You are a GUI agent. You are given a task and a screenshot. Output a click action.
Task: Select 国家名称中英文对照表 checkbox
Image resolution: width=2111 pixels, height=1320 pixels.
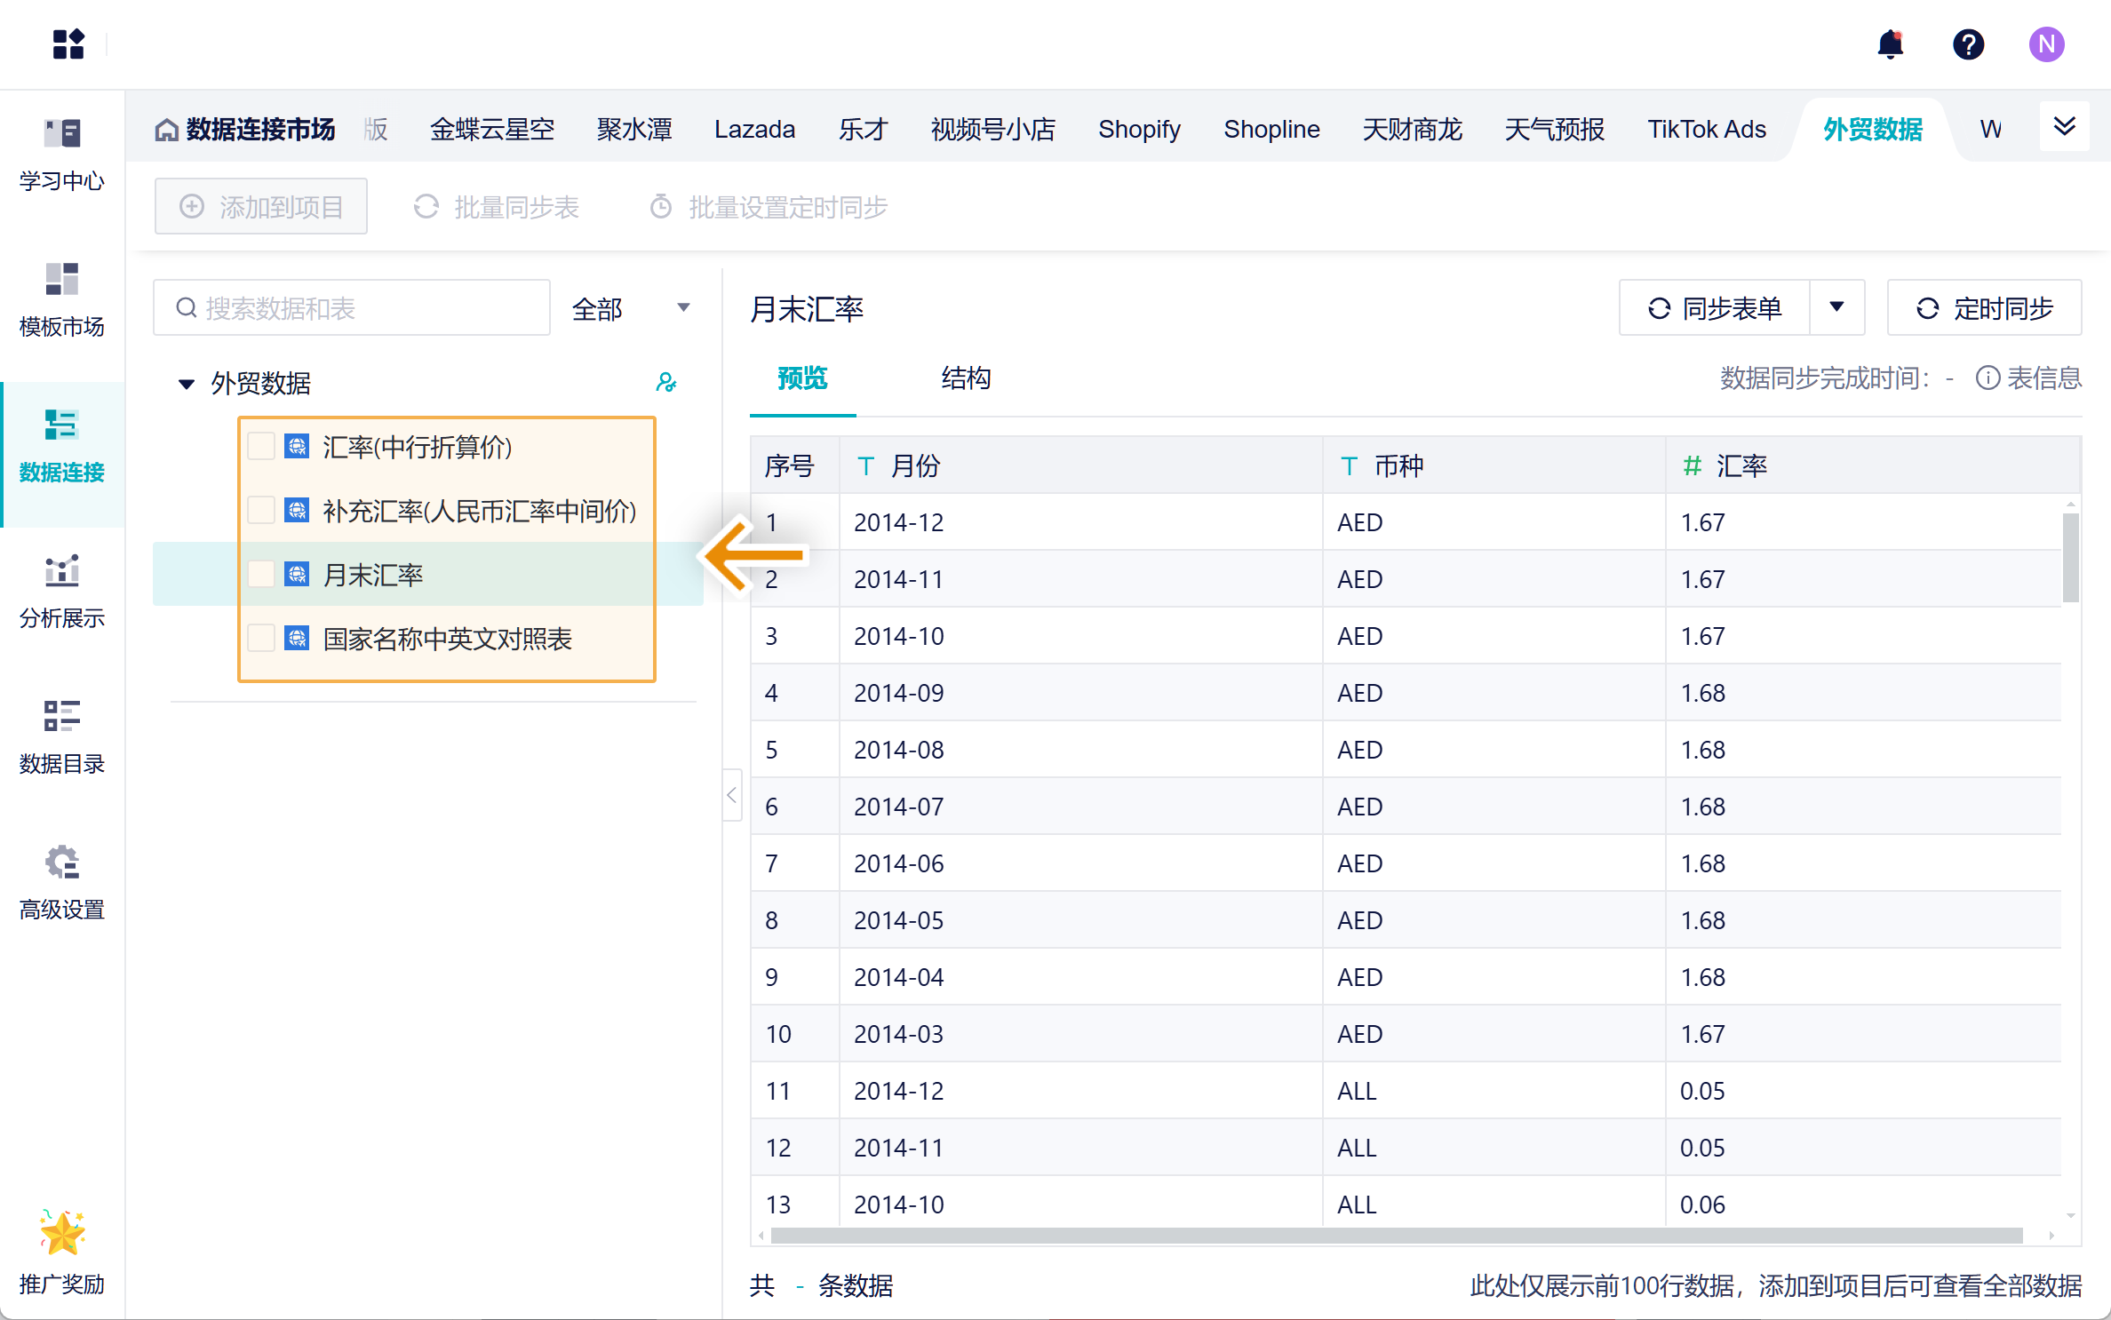click(x=261, y=638)
